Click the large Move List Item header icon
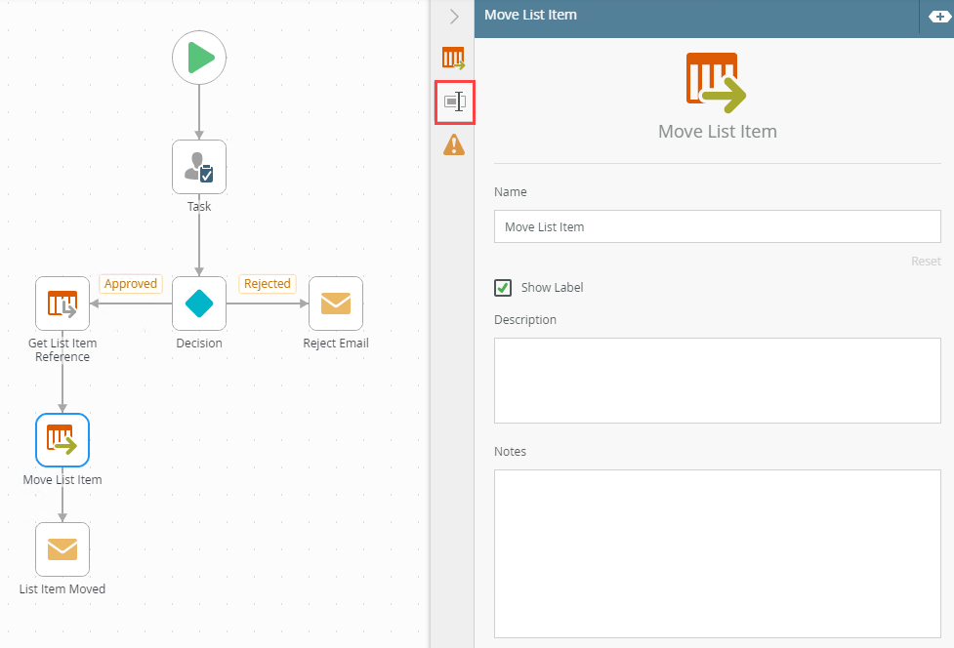 717,80
